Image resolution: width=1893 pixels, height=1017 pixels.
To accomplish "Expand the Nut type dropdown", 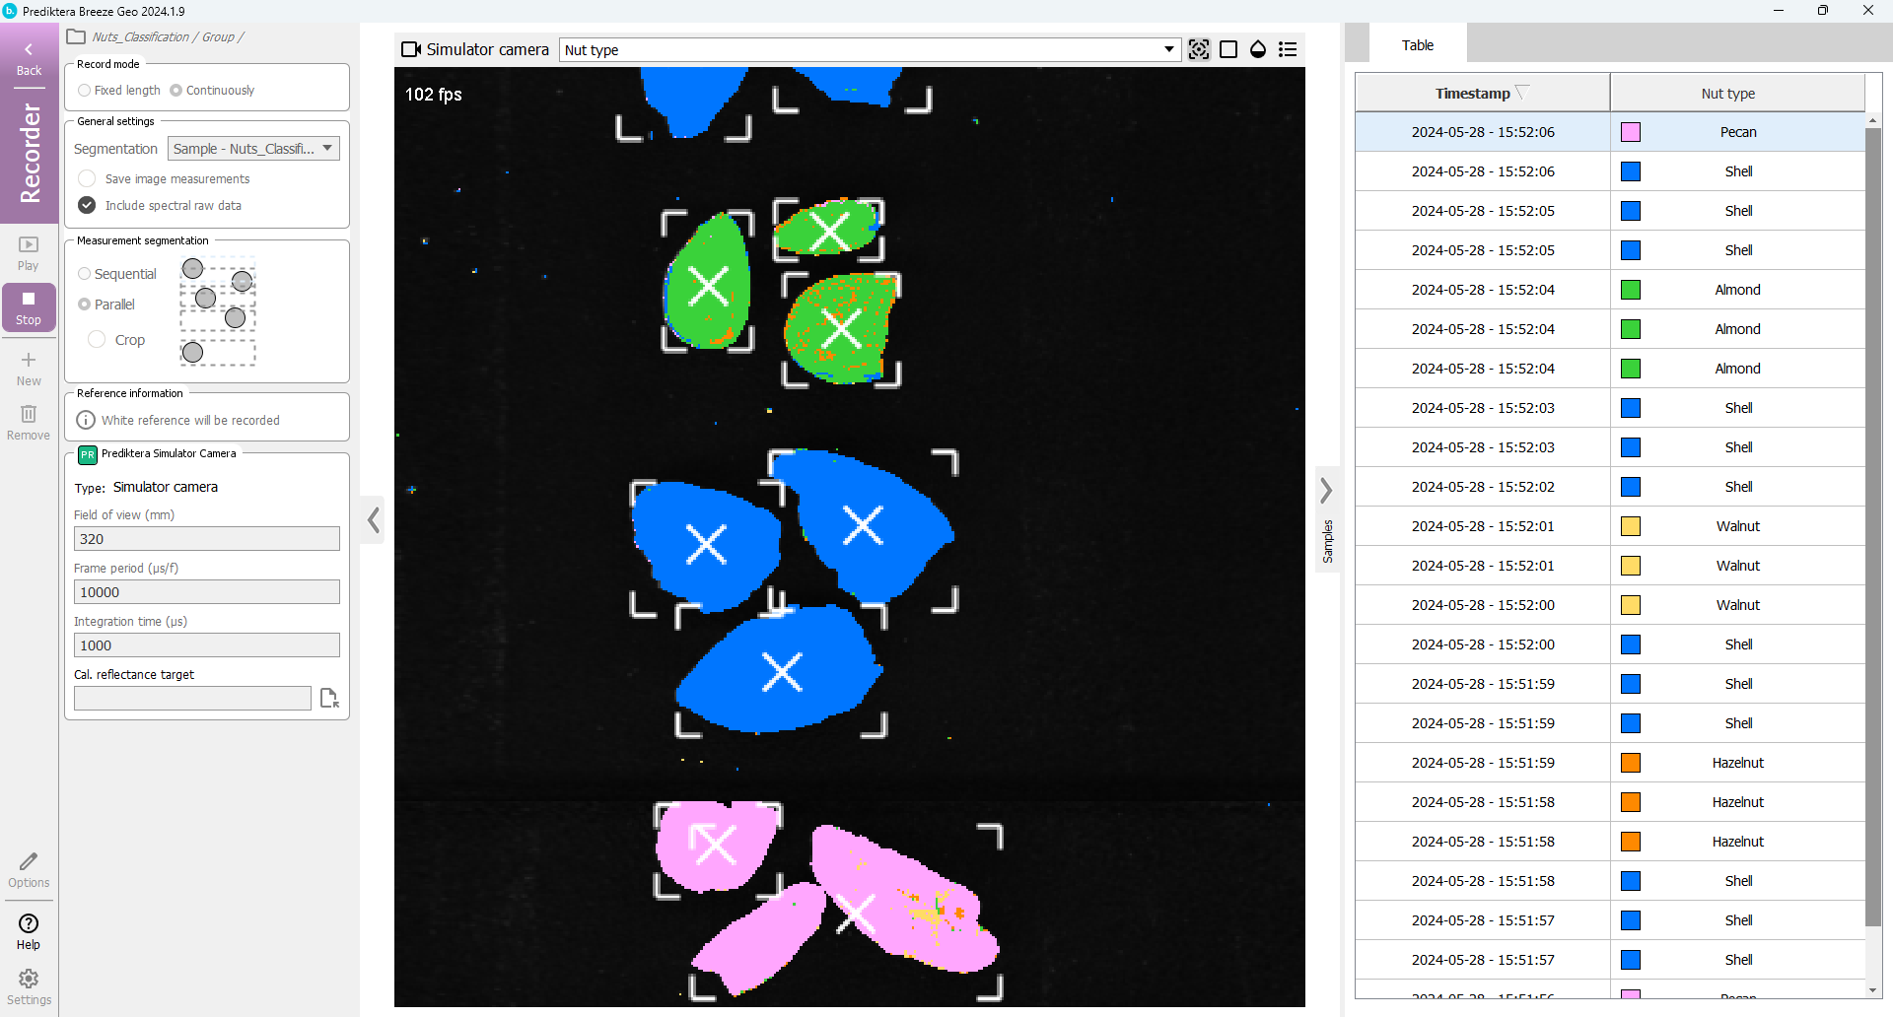I will [x=1168, y=49].
